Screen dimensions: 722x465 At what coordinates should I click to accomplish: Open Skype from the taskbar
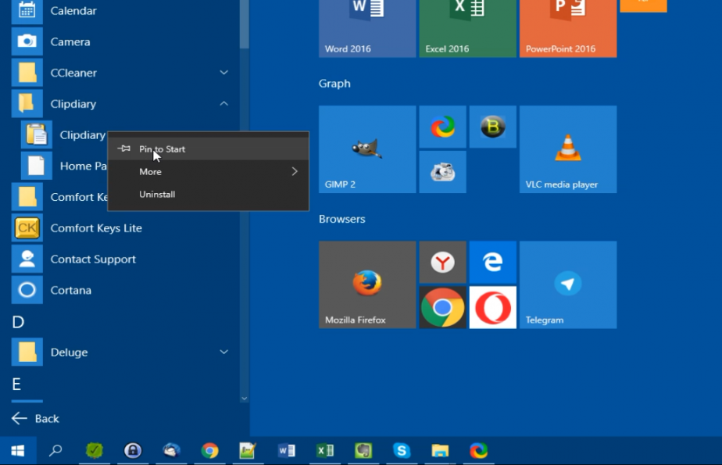(402, 451)
